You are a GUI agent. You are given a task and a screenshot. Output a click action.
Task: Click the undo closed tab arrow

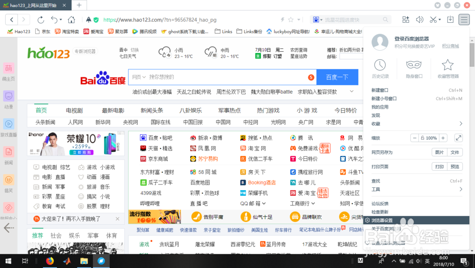click(x=54, y=19)
